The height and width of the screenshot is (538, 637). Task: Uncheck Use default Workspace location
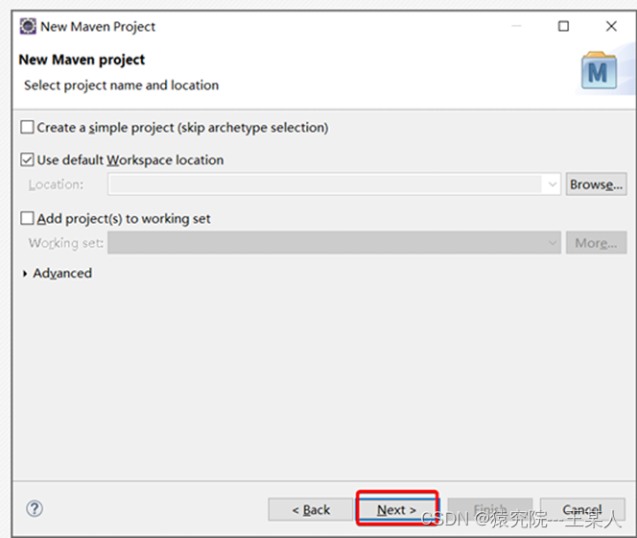pyautogui.click(x=27, y=159)
